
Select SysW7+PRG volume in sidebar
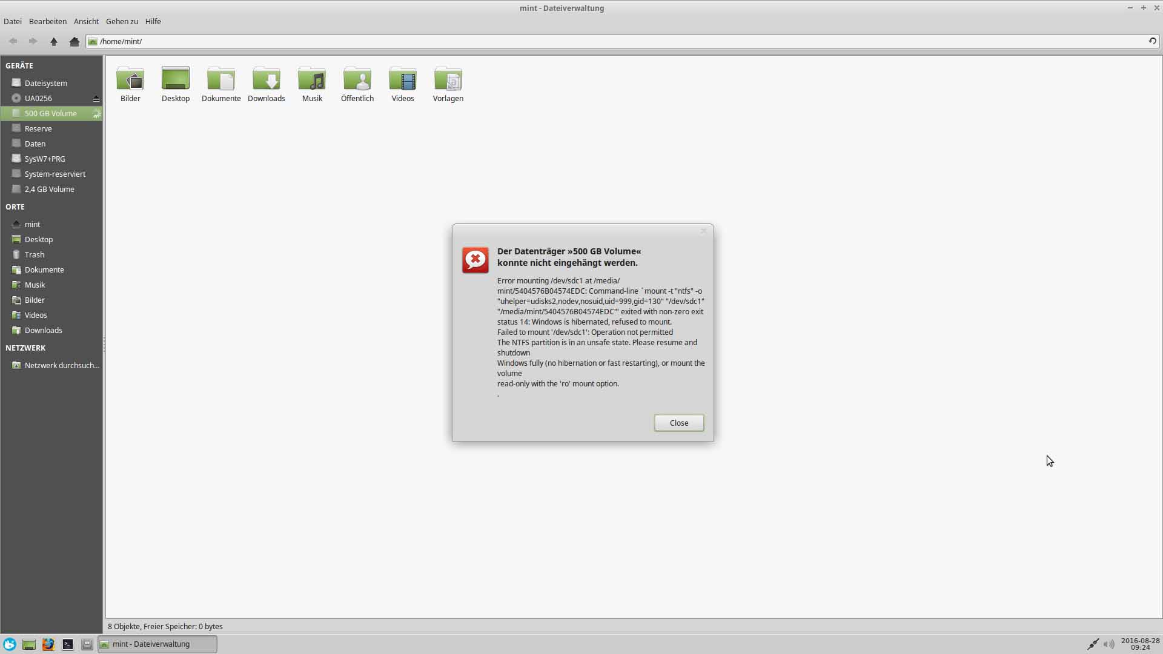(45, 159)
